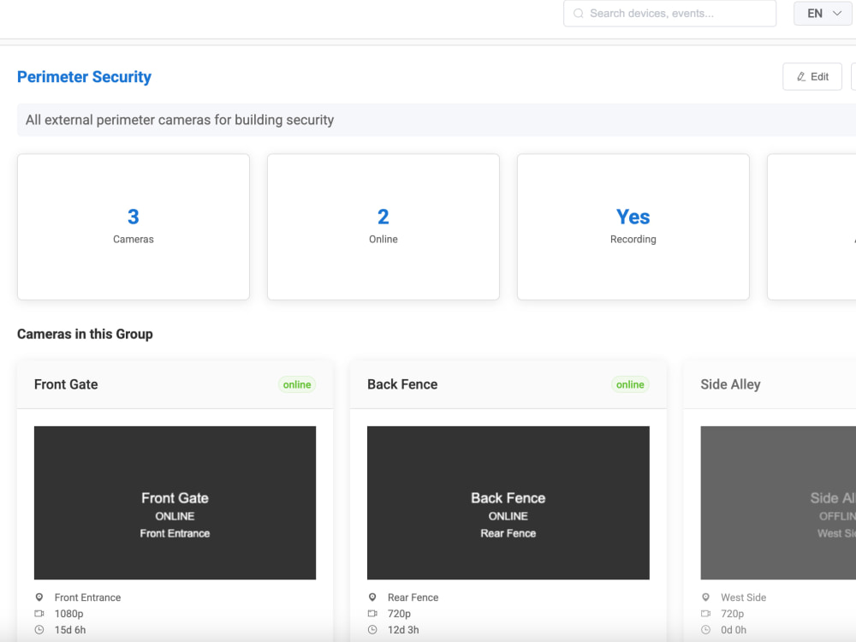This screenshot has height=642, width=856.
Task: Click the group description text
Action: (x=180, y=120)
